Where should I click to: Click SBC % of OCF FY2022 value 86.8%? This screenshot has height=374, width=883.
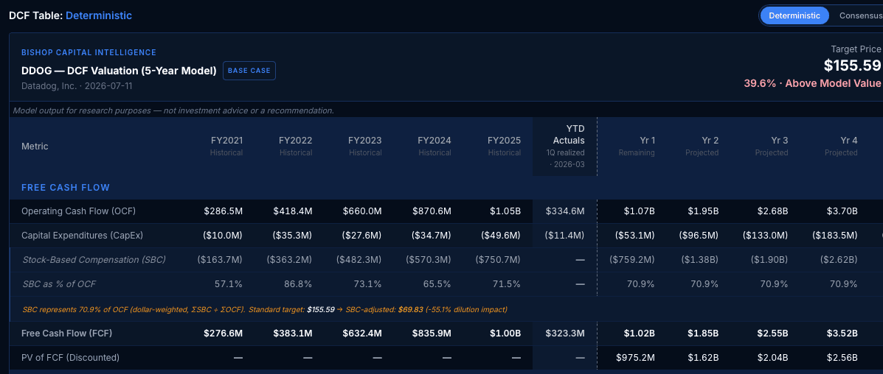pyautogui.click(x=298, y=284)
